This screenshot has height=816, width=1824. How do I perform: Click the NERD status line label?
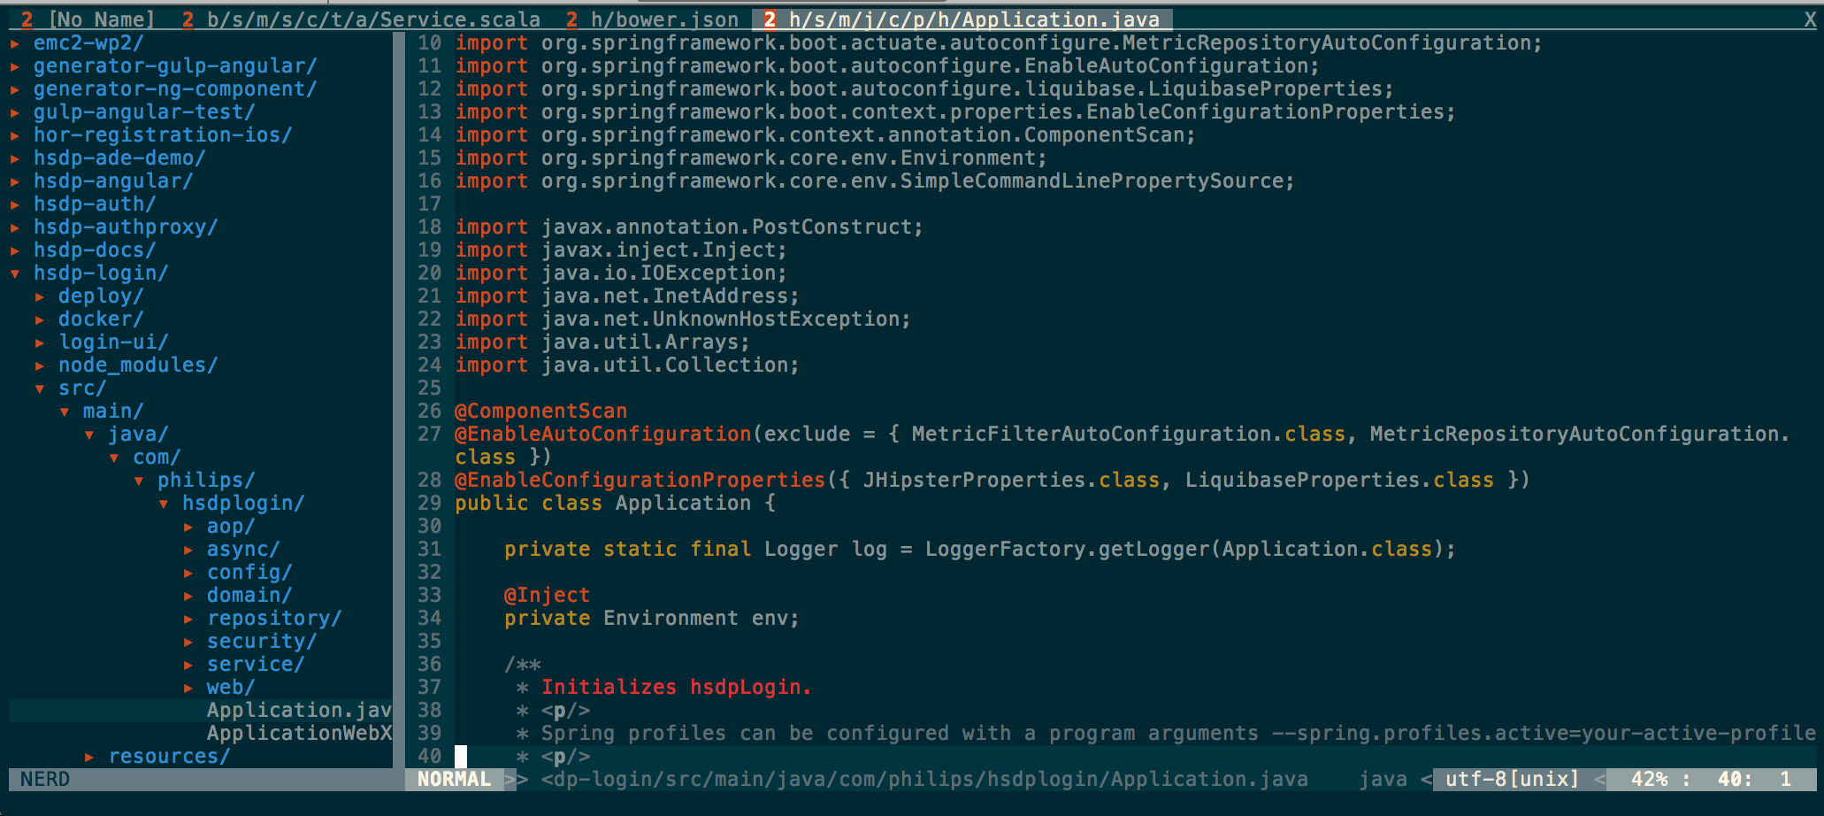pyautogui.click(x=45, y=780)
